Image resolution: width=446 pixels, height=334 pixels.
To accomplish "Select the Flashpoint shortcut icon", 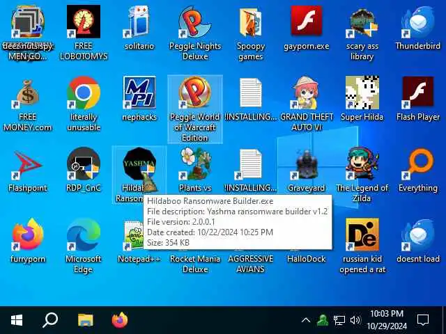I will 28,165.
